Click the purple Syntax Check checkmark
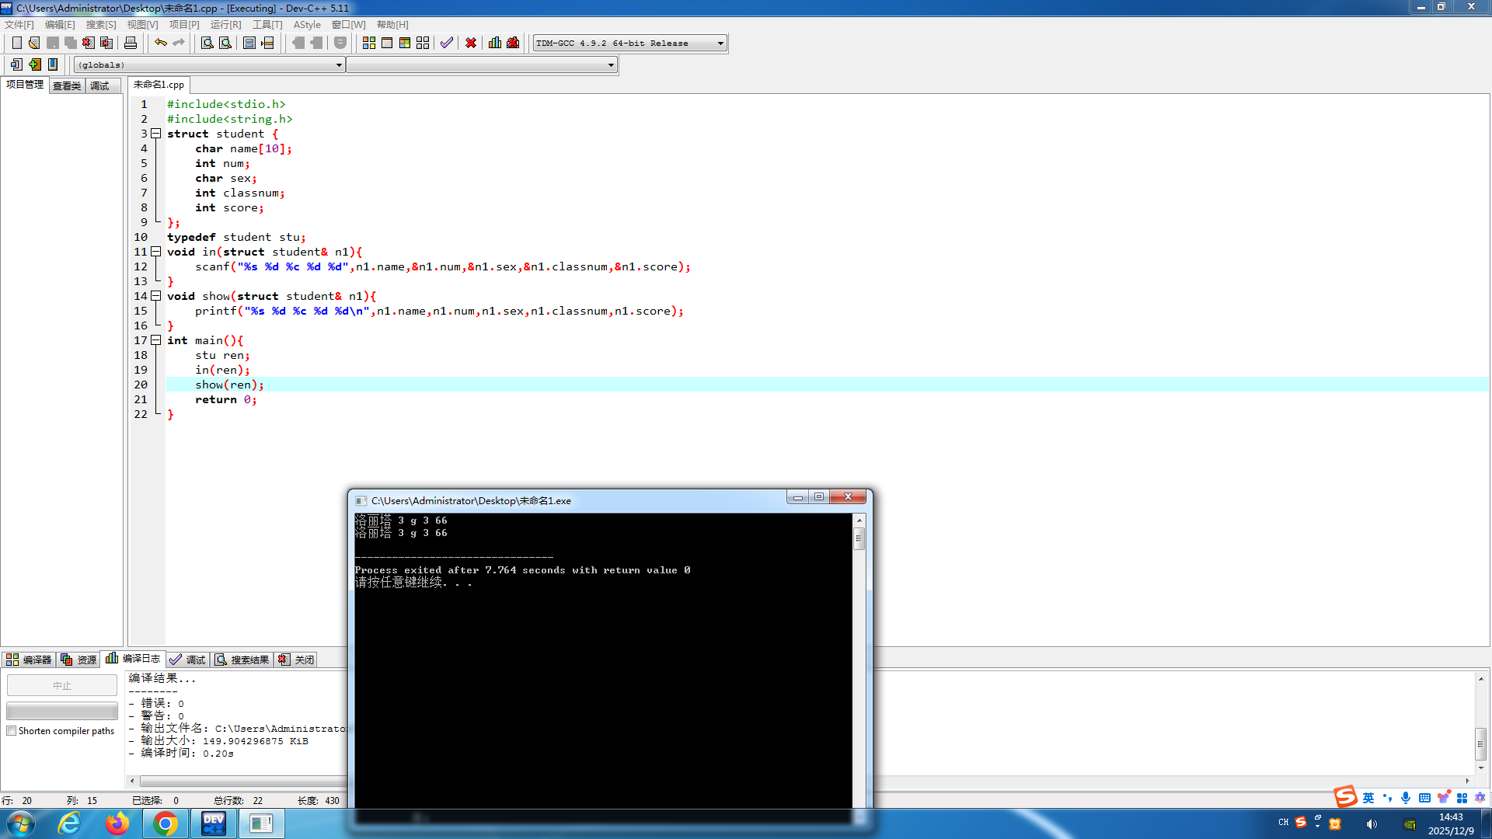This screenshot has width=1492, height=839. (x=446, y=43)
